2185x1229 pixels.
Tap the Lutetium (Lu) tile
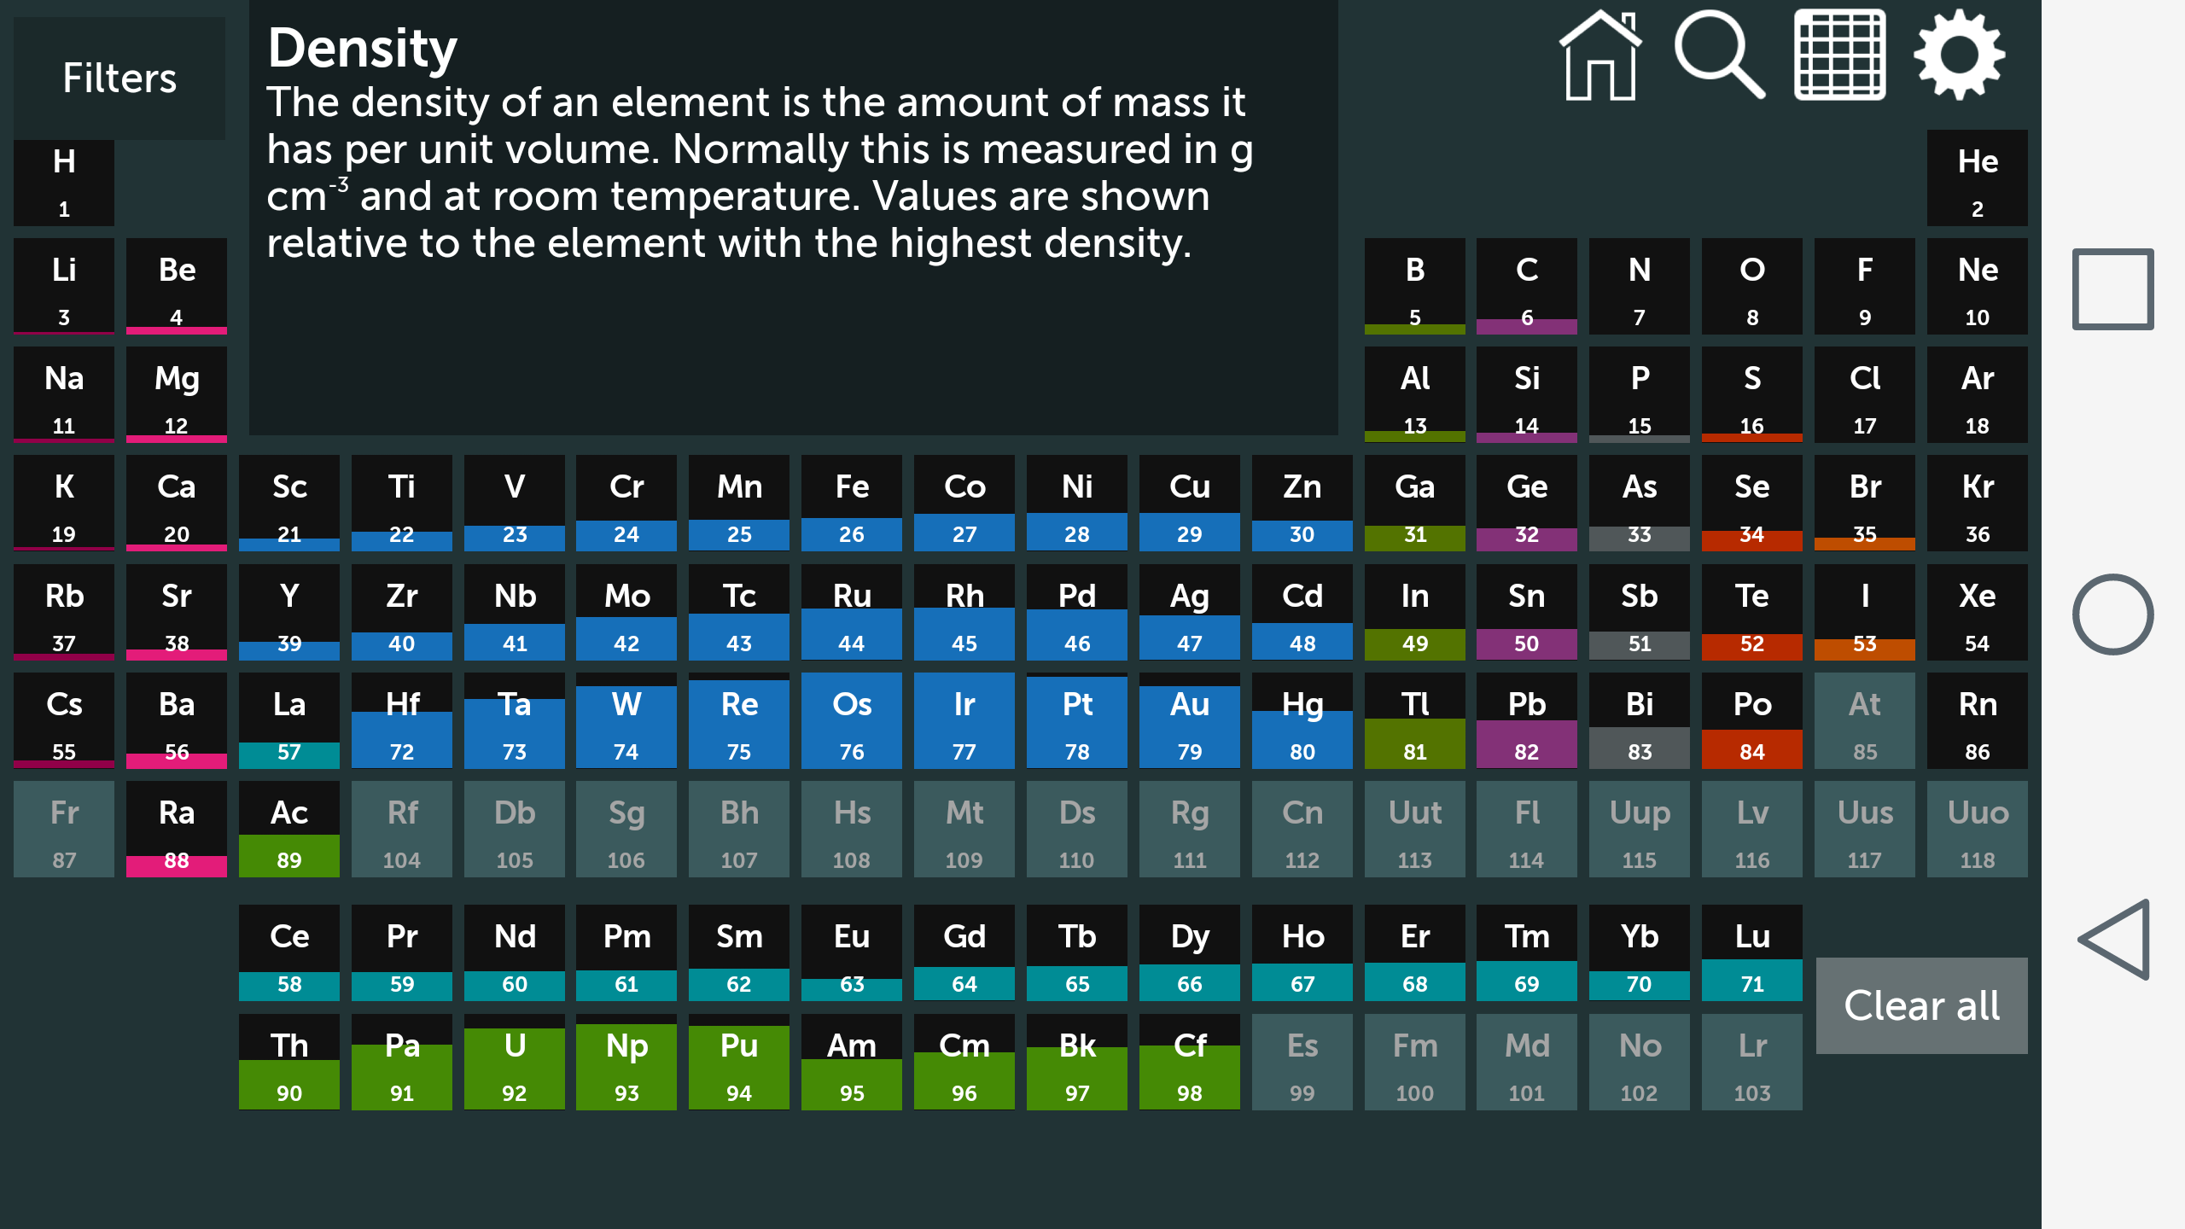point(1751,953)
